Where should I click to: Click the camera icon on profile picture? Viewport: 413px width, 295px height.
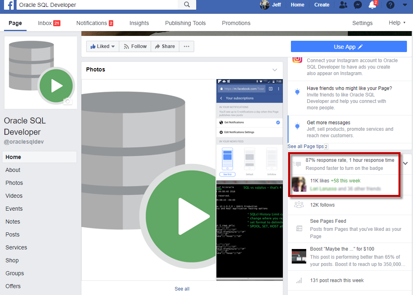coord(68,101)
